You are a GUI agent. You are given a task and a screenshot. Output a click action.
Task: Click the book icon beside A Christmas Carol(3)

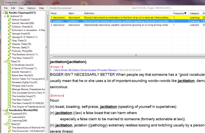(x=9, y=65)
